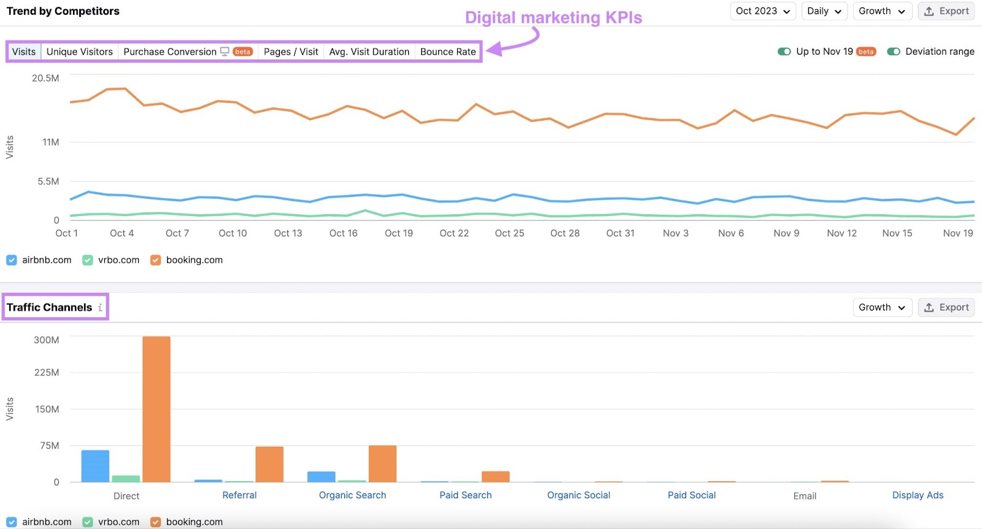Click the booking.com Referral traffic bar
Viewport: 982px width, 529px height.
pos(269,464)
